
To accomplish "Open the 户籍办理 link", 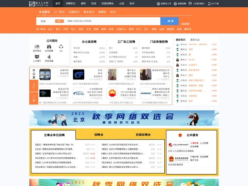I will [x=194, y=157].
